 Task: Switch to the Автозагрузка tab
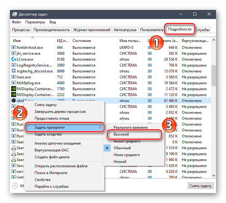pos(125,30)
